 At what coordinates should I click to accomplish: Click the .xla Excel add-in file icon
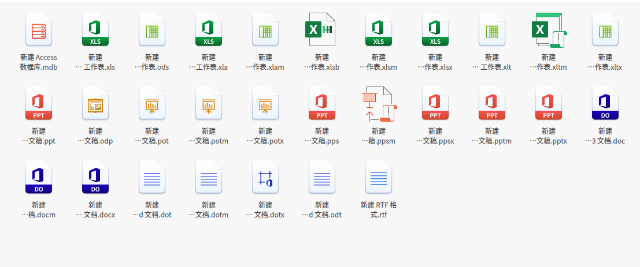[x=209, y=30]
